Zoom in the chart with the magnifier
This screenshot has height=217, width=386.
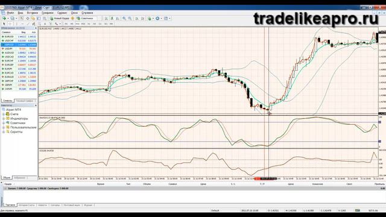coord(124,18)
